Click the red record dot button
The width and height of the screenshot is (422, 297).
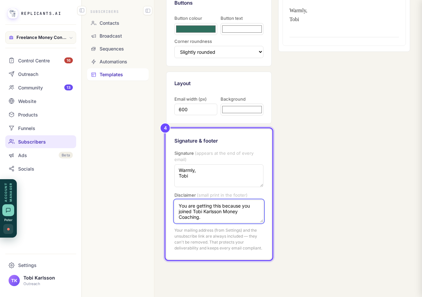pos(8,229)
